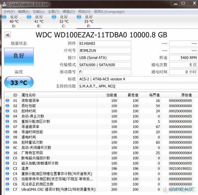Select the F: disk tab at 33 °C

pos(89,21)
